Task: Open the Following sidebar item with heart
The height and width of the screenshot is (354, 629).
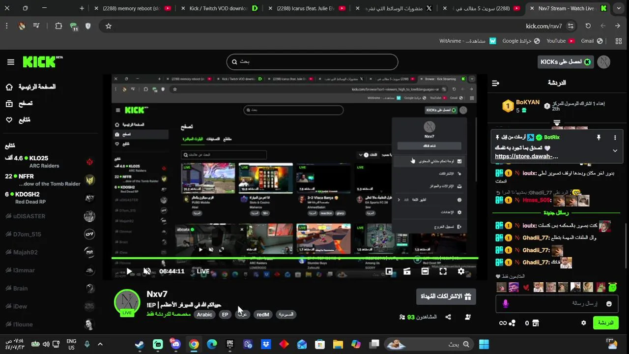Action: tap(18, 120)
